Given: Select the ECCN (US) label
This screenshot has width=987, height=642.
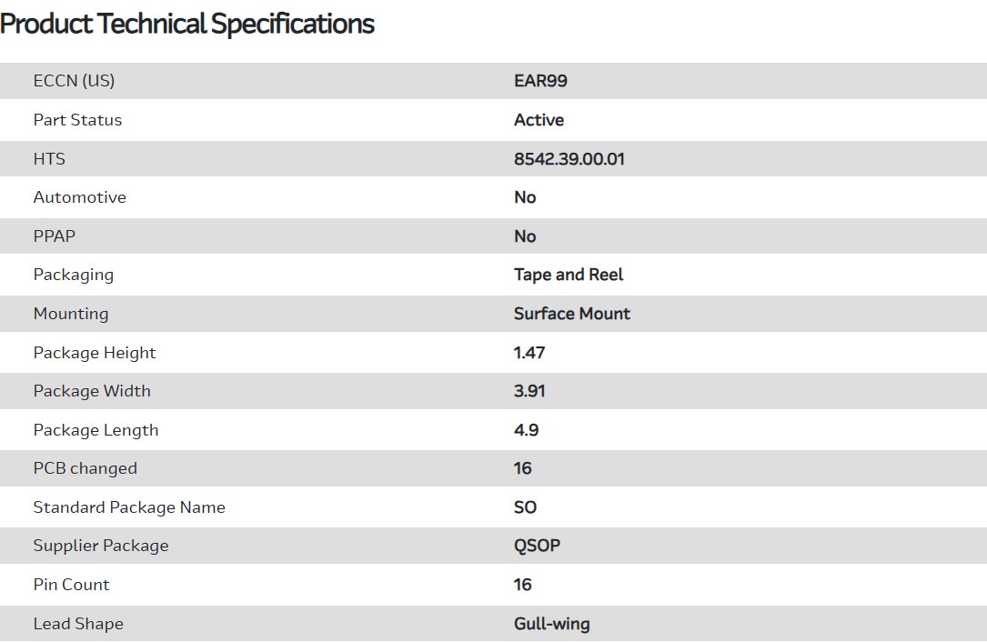Looking at the screenshot, I should click(x=74, y=81).
